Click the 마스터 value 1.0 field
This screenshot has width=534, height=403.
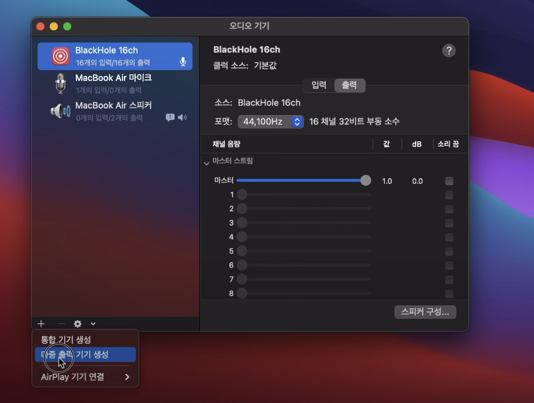click(387, 181)
